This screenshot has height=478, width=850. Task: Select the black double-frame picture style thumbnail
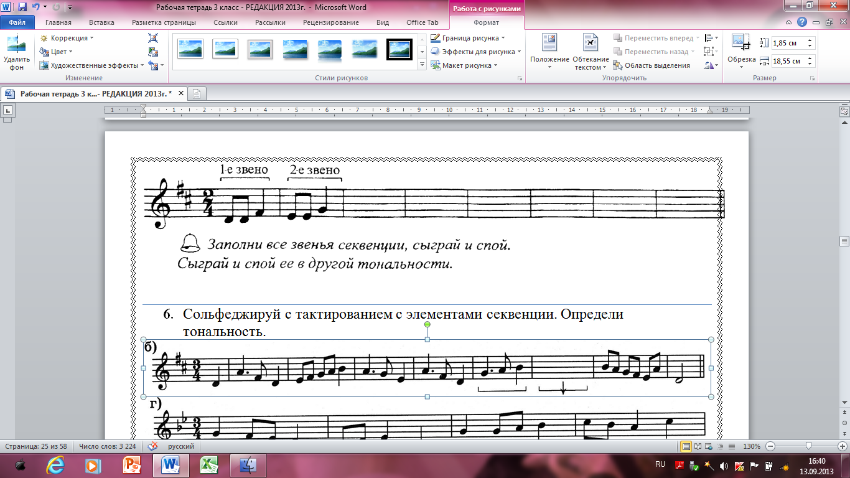pyautogui.click(x=399, y=49)
